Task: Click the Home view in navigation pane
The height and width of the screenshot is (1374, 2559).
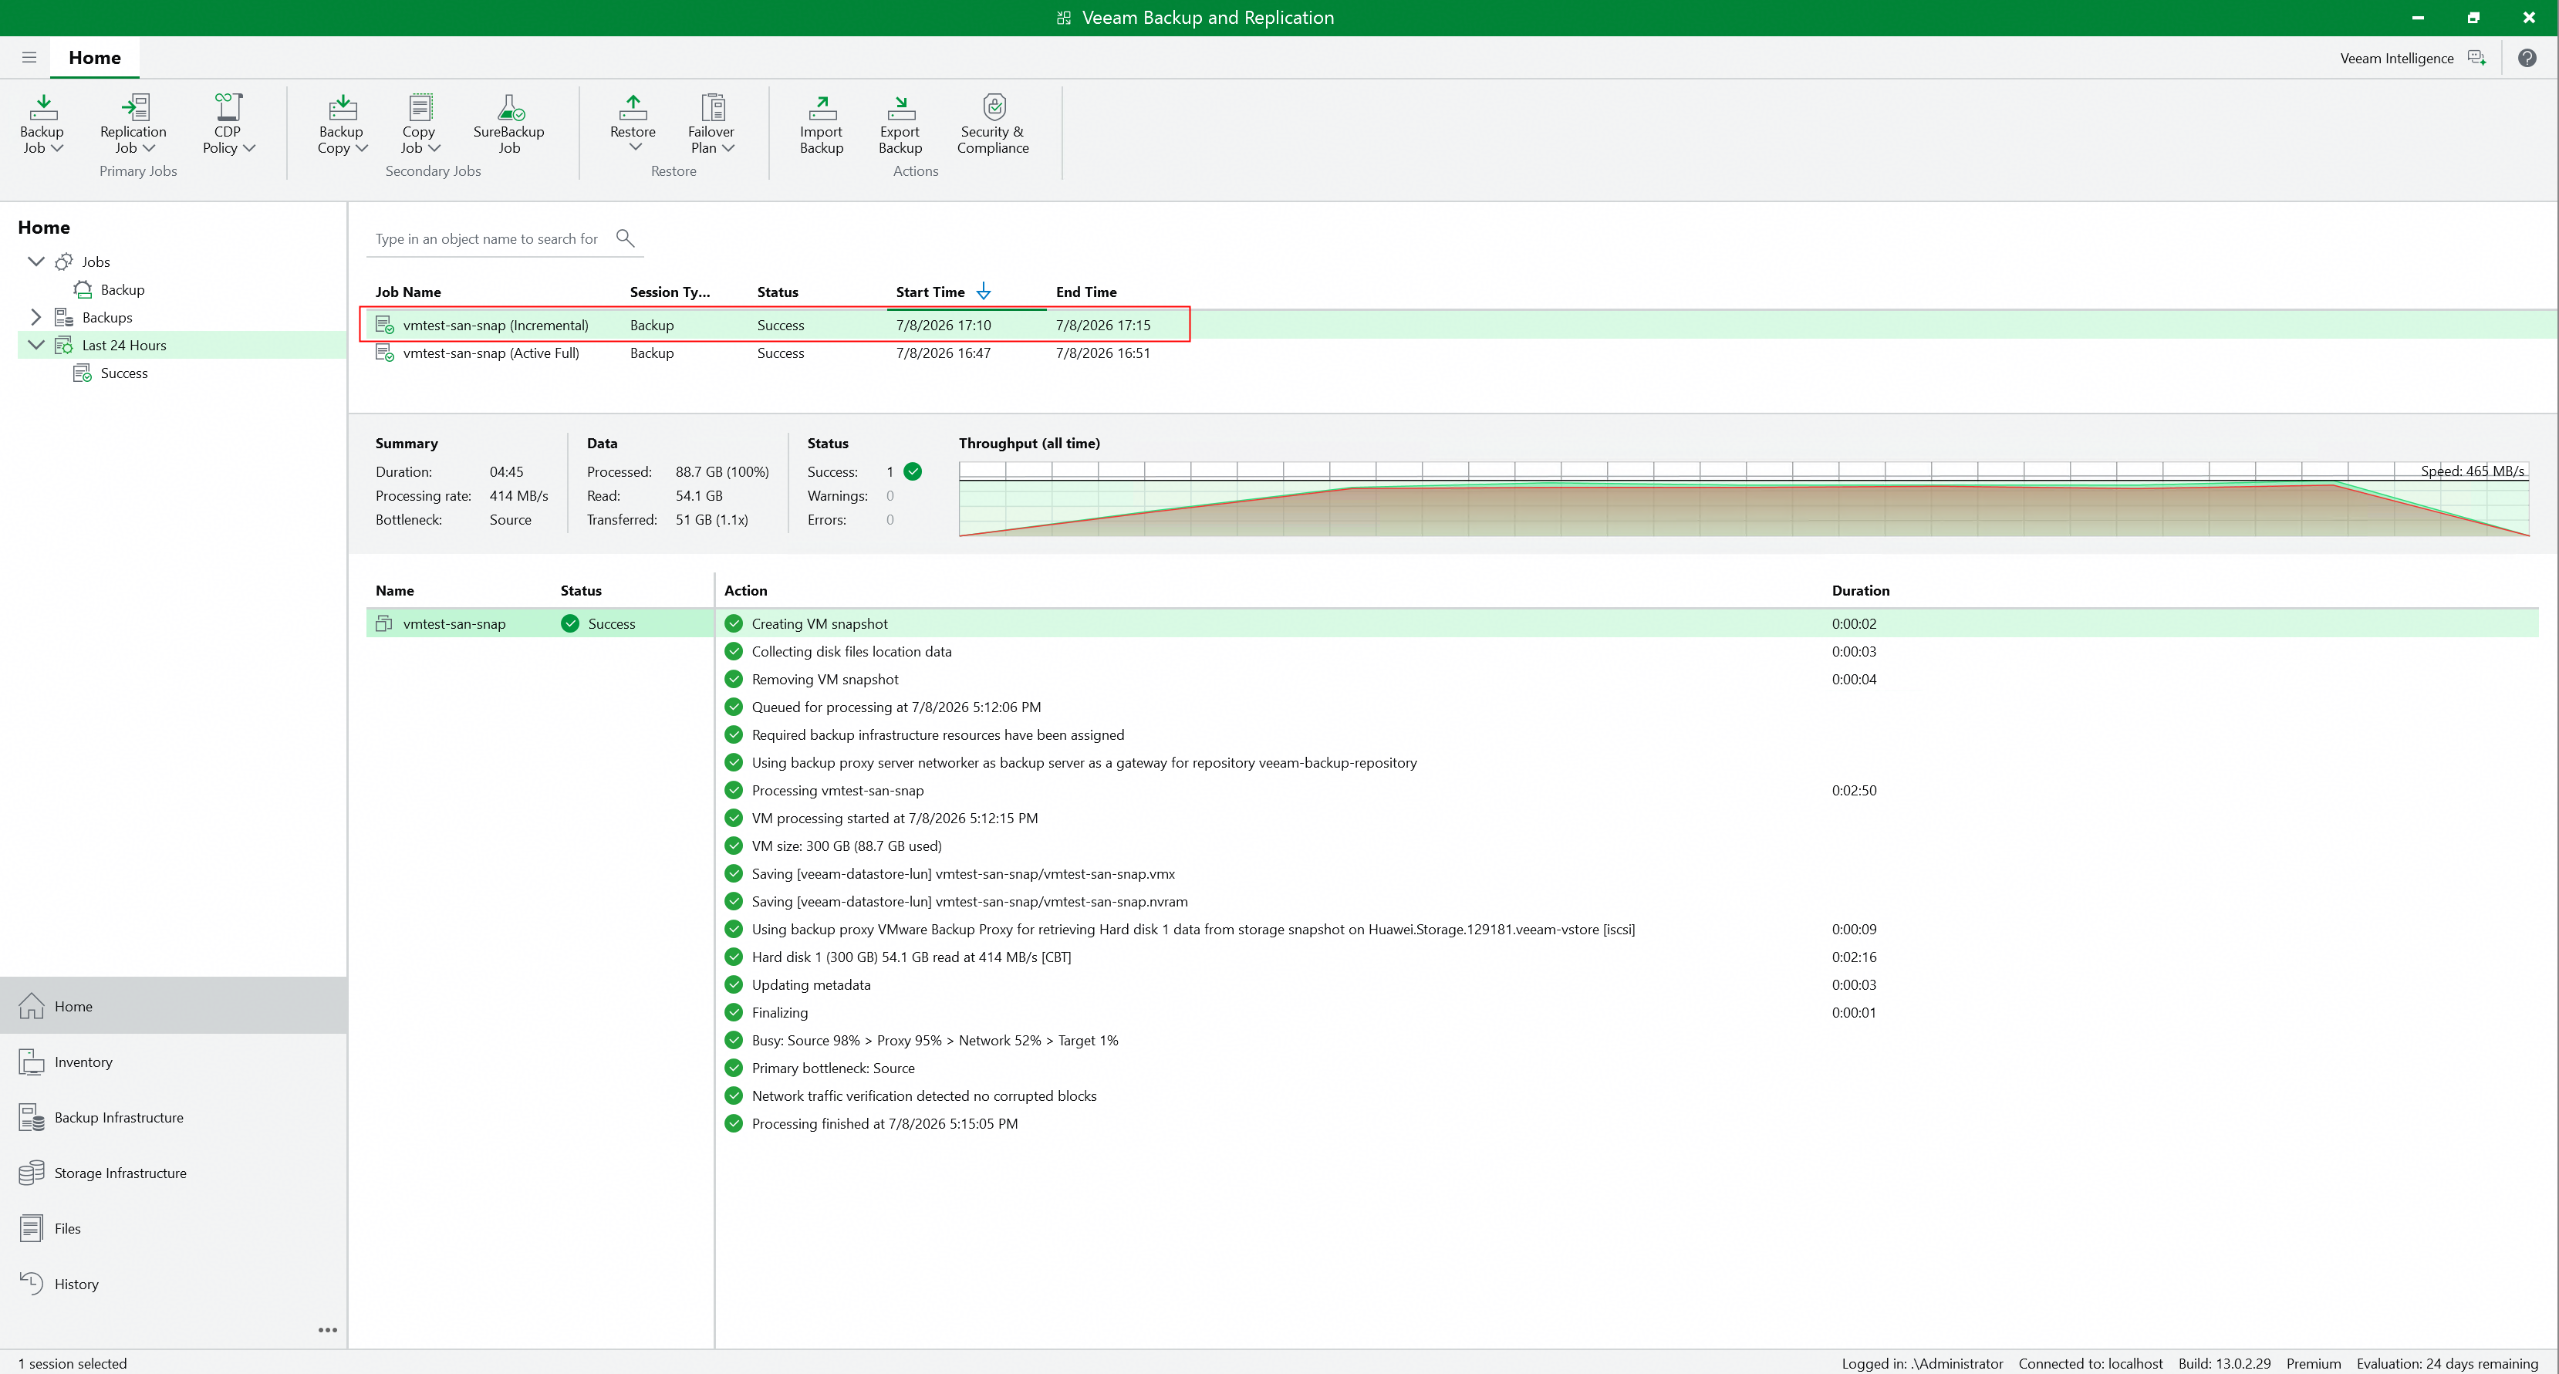Action: (174, 1005)
